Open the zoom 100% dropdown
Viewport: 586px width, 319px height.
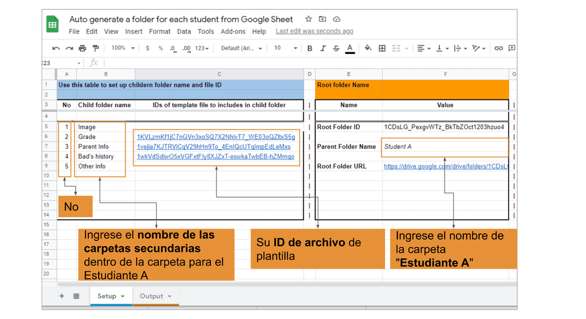tap(123, 48)
